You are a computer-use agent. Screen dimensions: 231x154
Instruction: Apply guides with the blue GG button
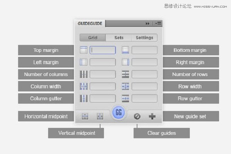point(119,113)
